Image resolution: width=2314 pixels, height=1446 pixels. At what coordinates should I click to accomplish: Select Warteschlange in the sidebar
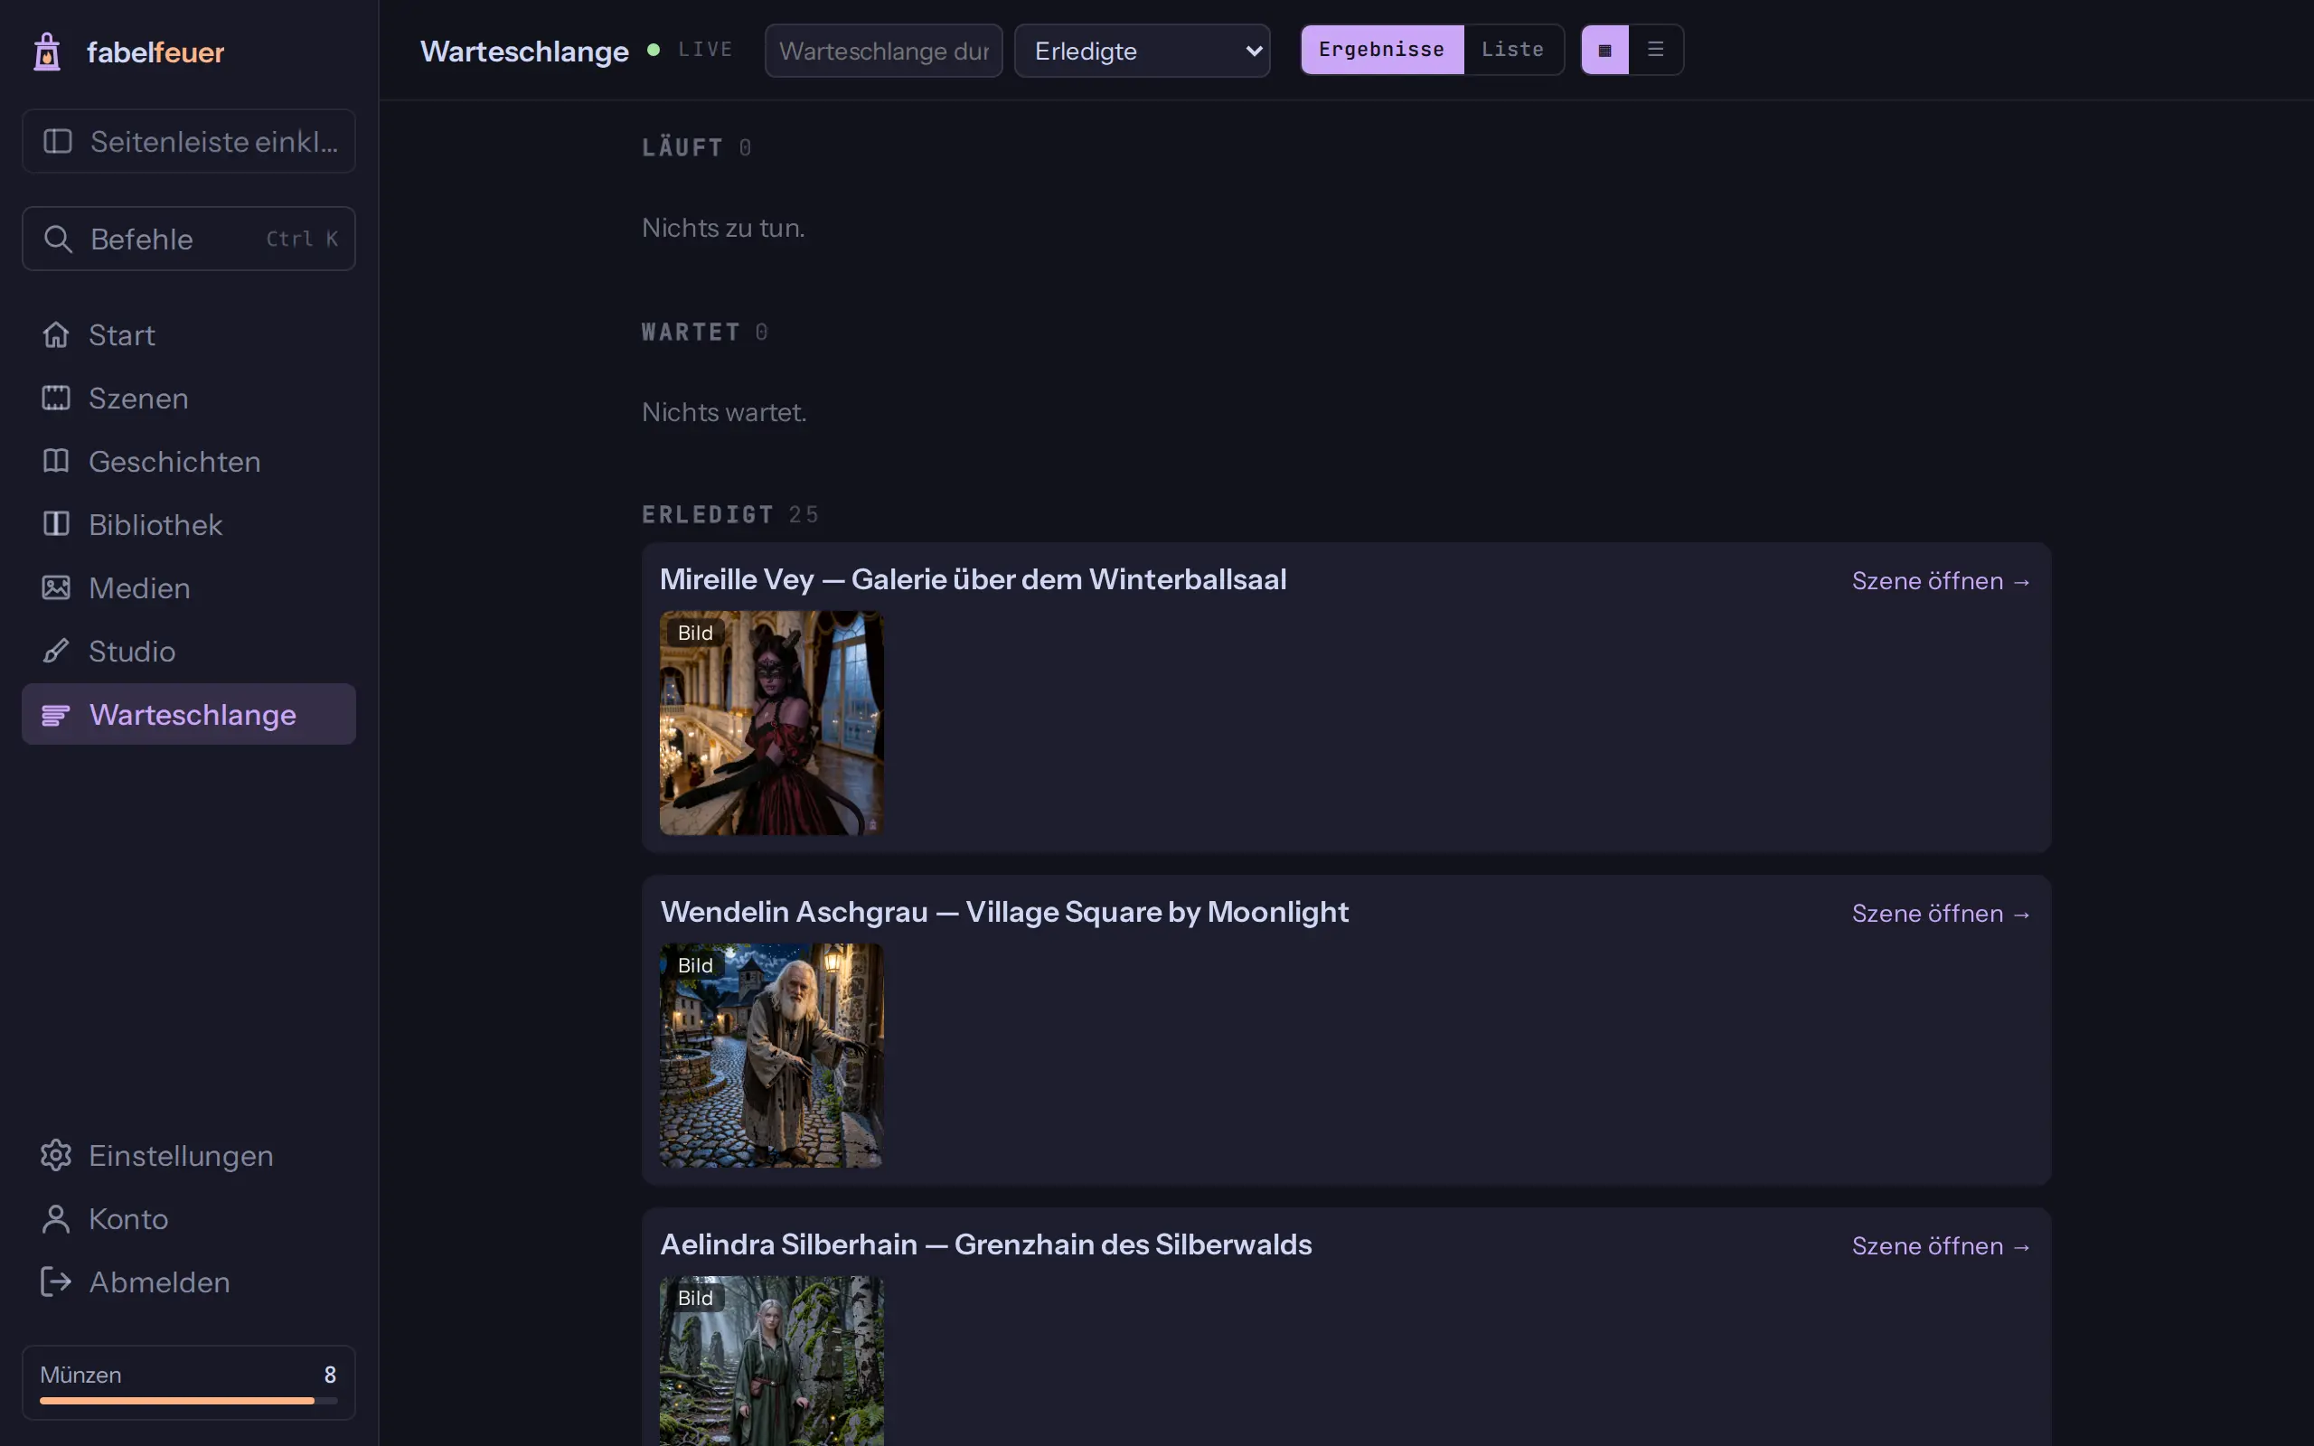(188, 714)
